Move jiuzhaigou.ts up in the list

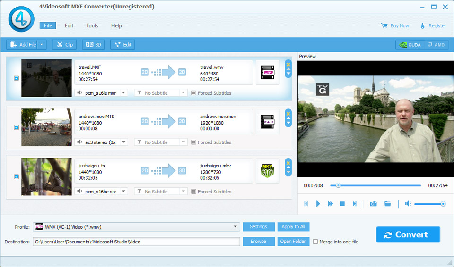click(288, 167)
